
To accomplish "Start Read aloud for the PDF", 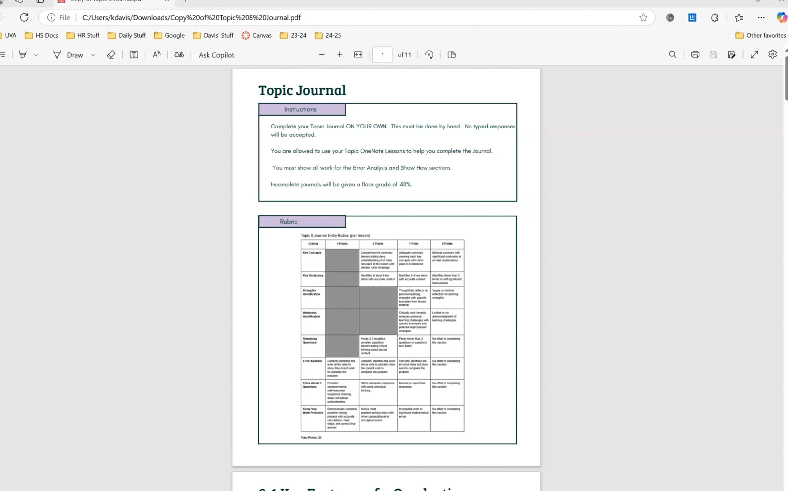I will coord(156,55).
